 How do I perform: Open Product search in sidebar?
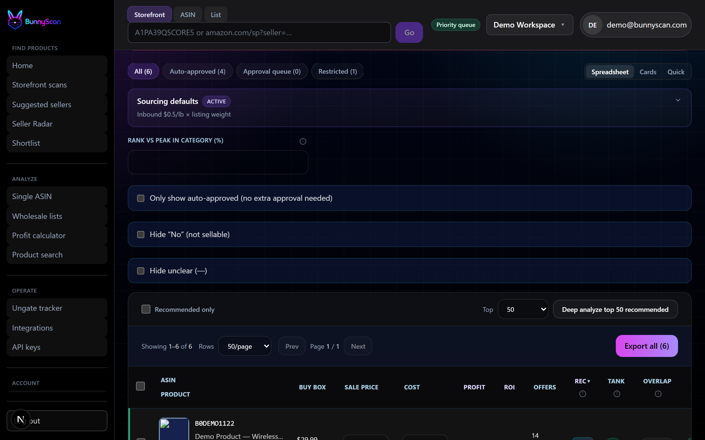57,255
